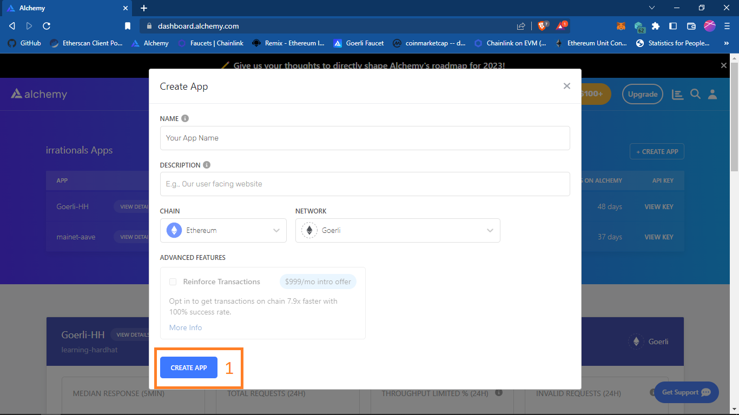Open GitHub bookmark
This screenshot has width=739, height=415.
24,43
